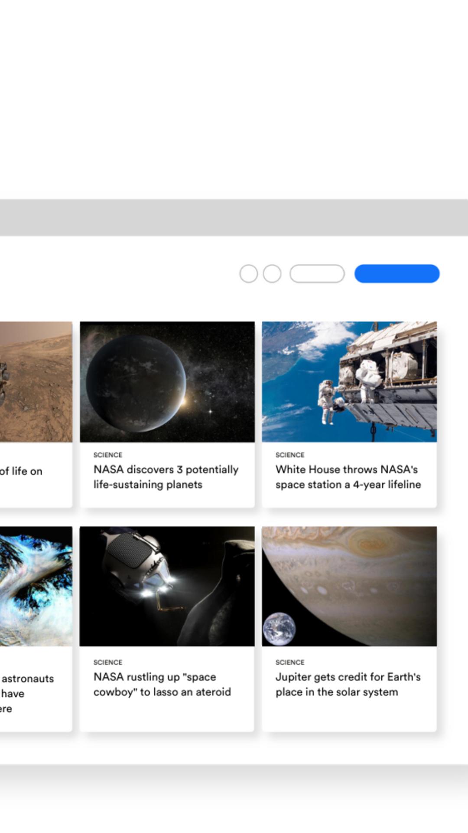The image size is (468, 833).
Task: Open the space station astronaut image
Action: tap(349, 382)
